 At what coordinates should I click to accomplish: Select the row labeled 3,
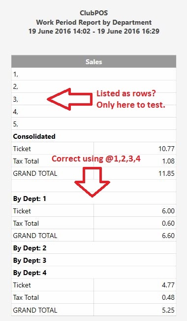point(94,99)
